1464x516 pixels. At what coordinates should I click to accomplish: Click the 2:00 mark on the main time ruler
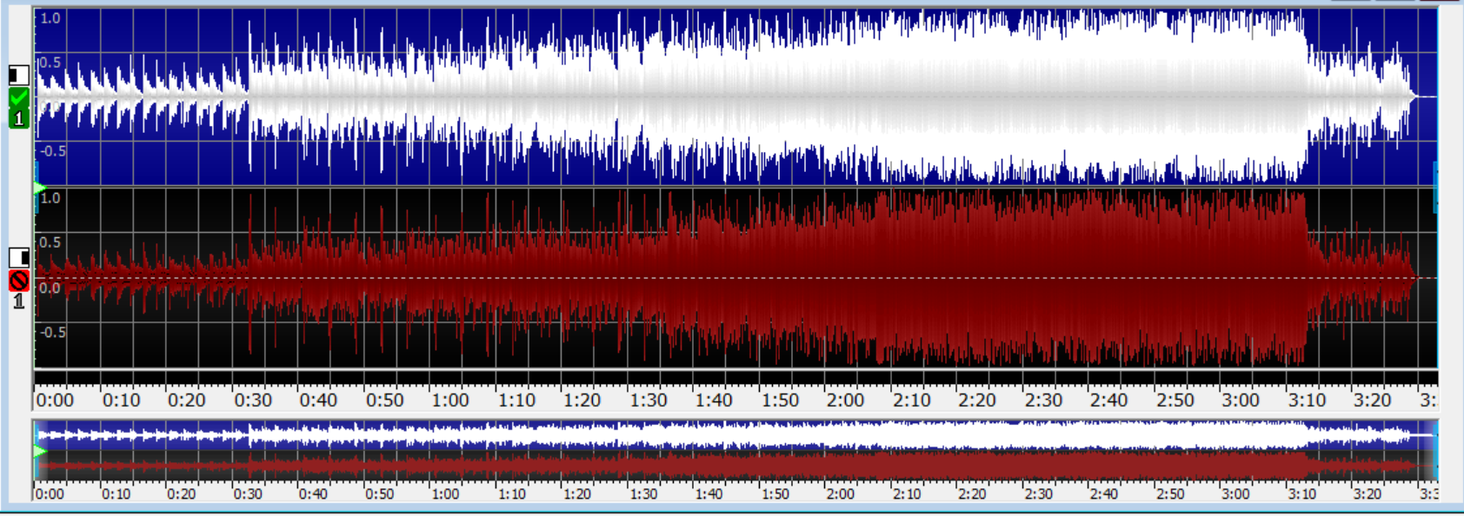844,400
